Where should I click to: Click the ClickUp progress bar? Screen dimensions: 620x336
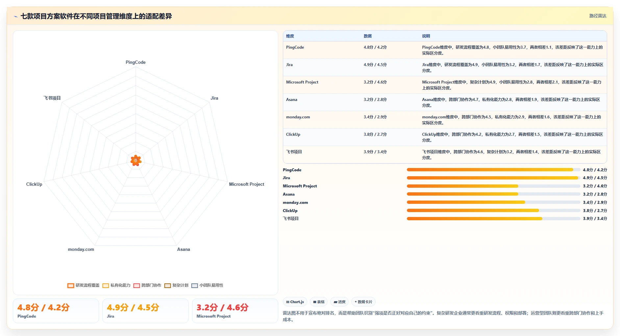[x=493, y=210]
